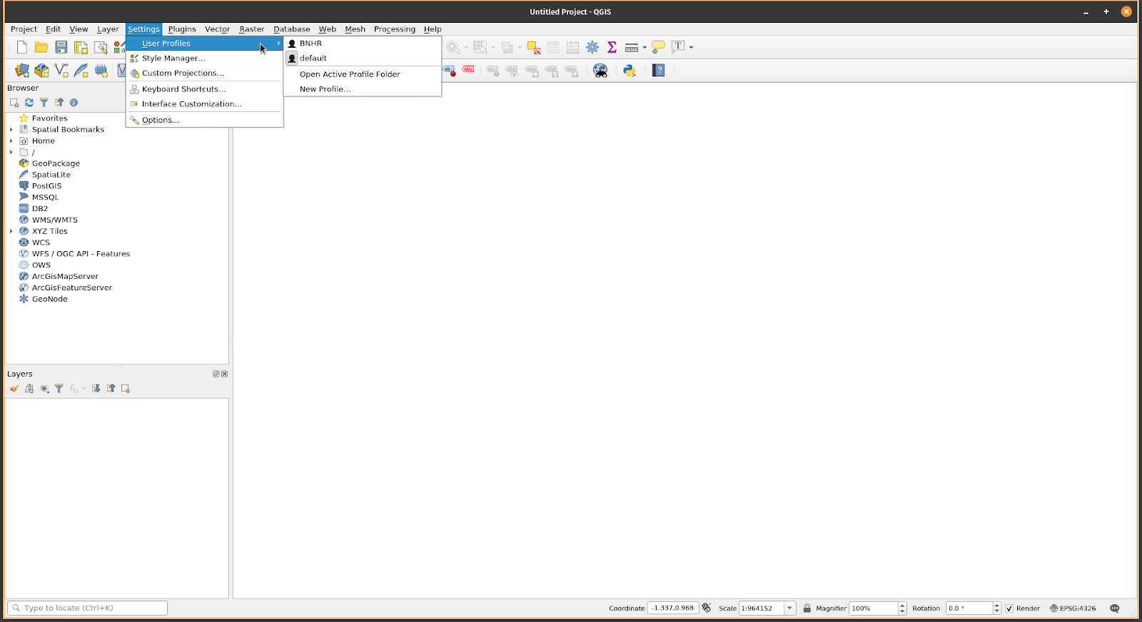The width and height of the screenshot is (1142, 622).
Task: Toggle extents display icon beside Coordinate field
Action: [x=707, y=608]
